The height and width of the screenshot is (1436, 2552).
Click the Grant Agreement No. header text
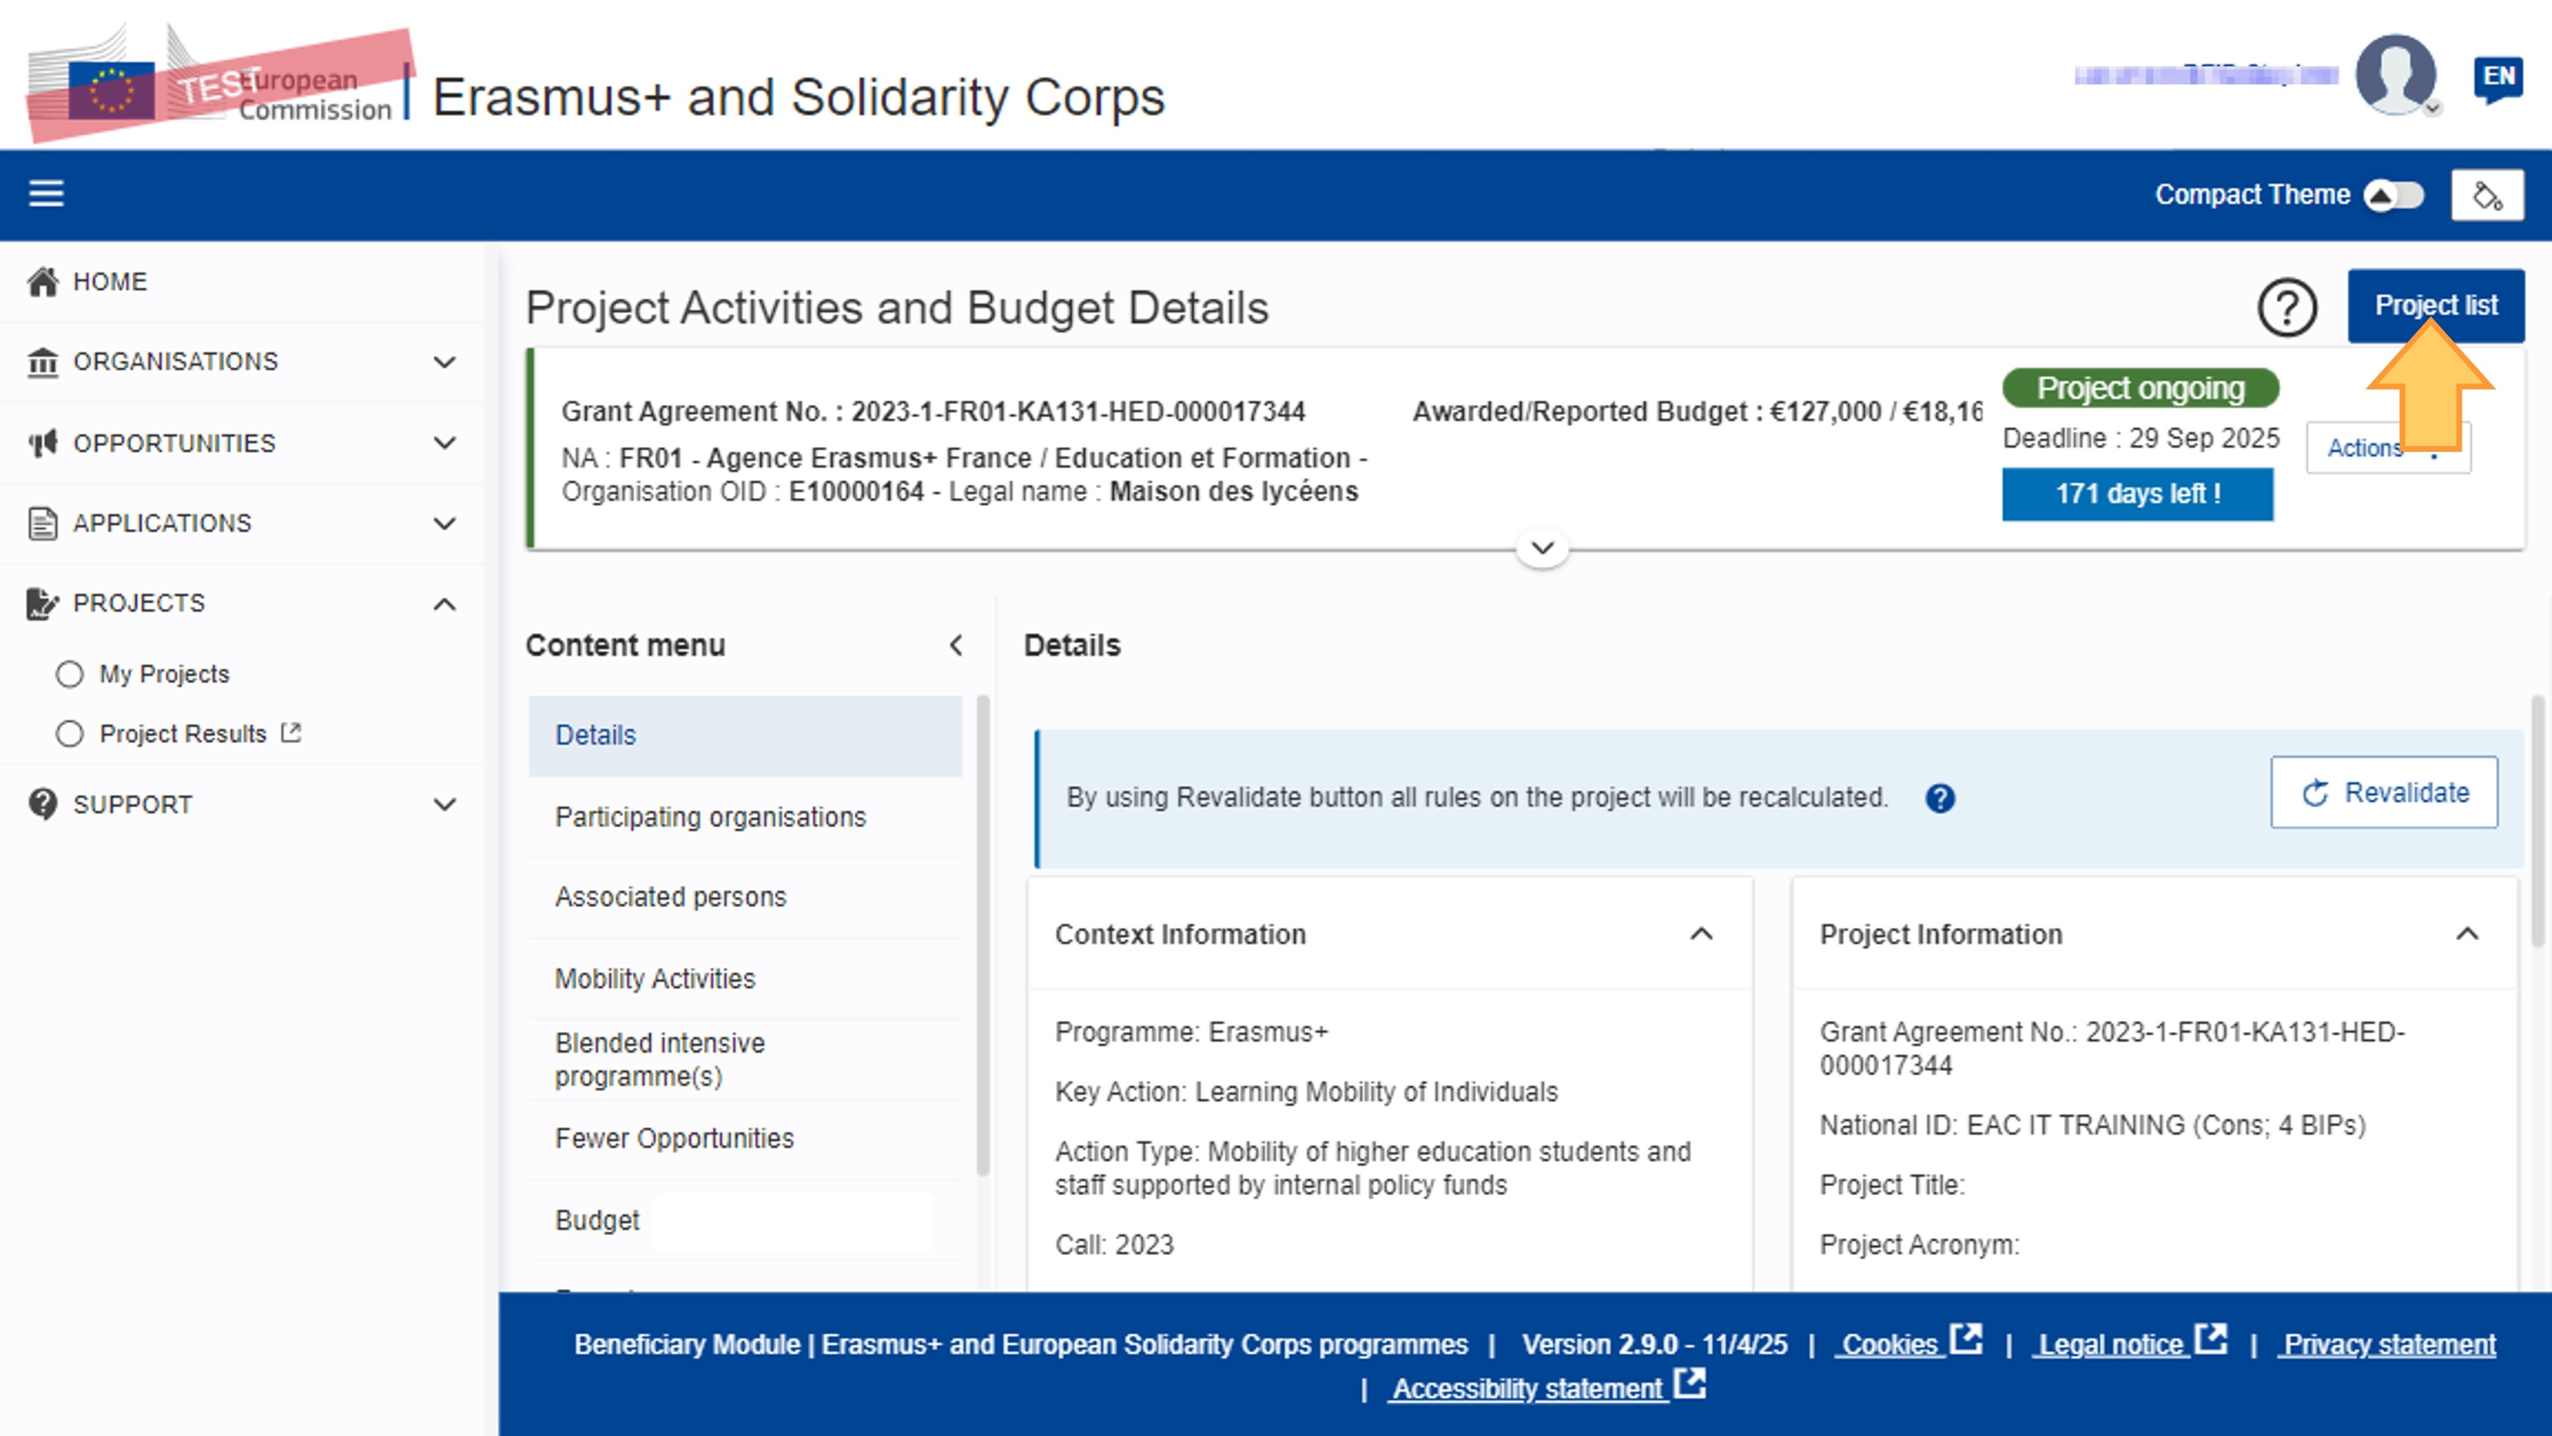tap(933, 411)
